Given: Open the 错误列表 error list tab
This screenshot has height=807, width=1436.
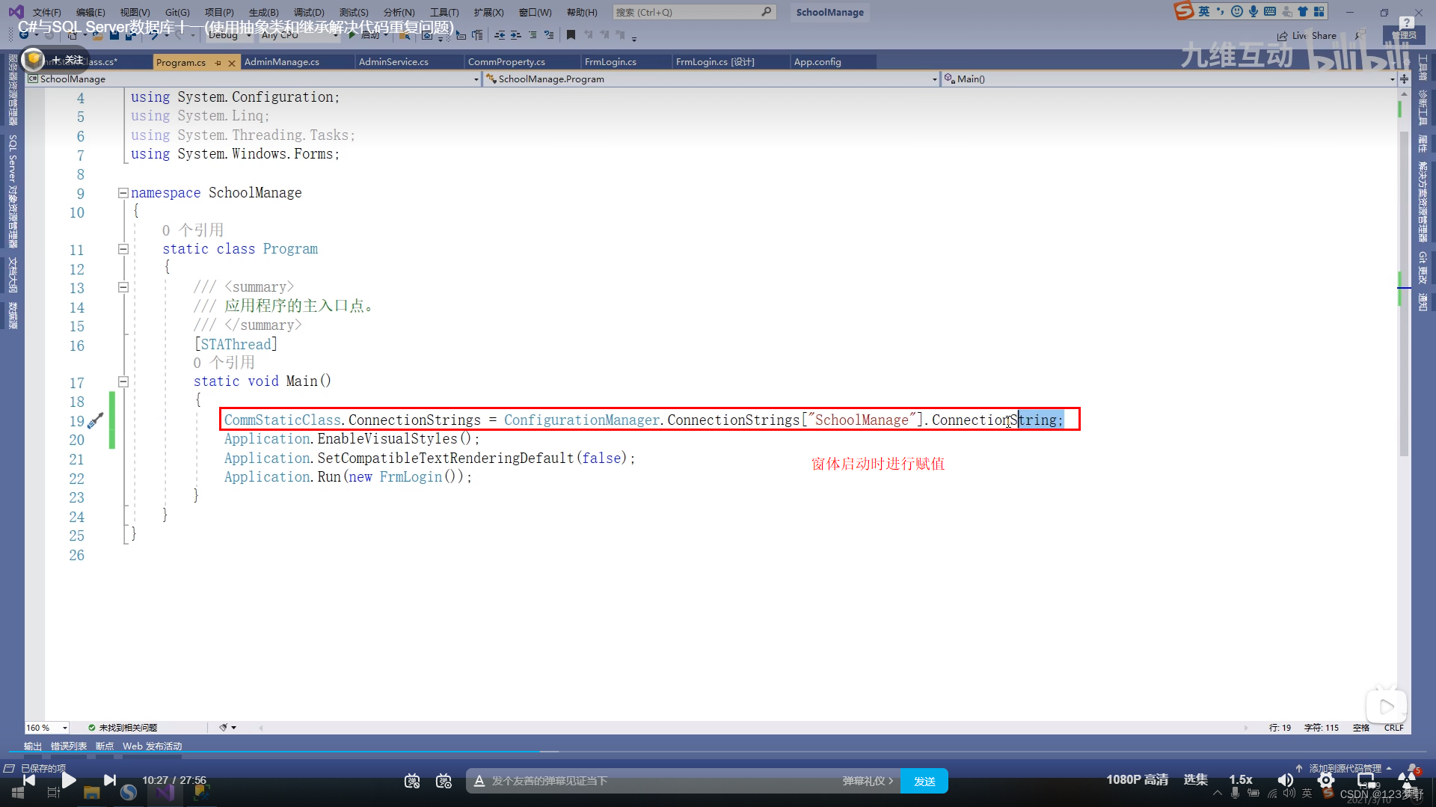Looking at the screenshot, I should [x=69, y=746].
